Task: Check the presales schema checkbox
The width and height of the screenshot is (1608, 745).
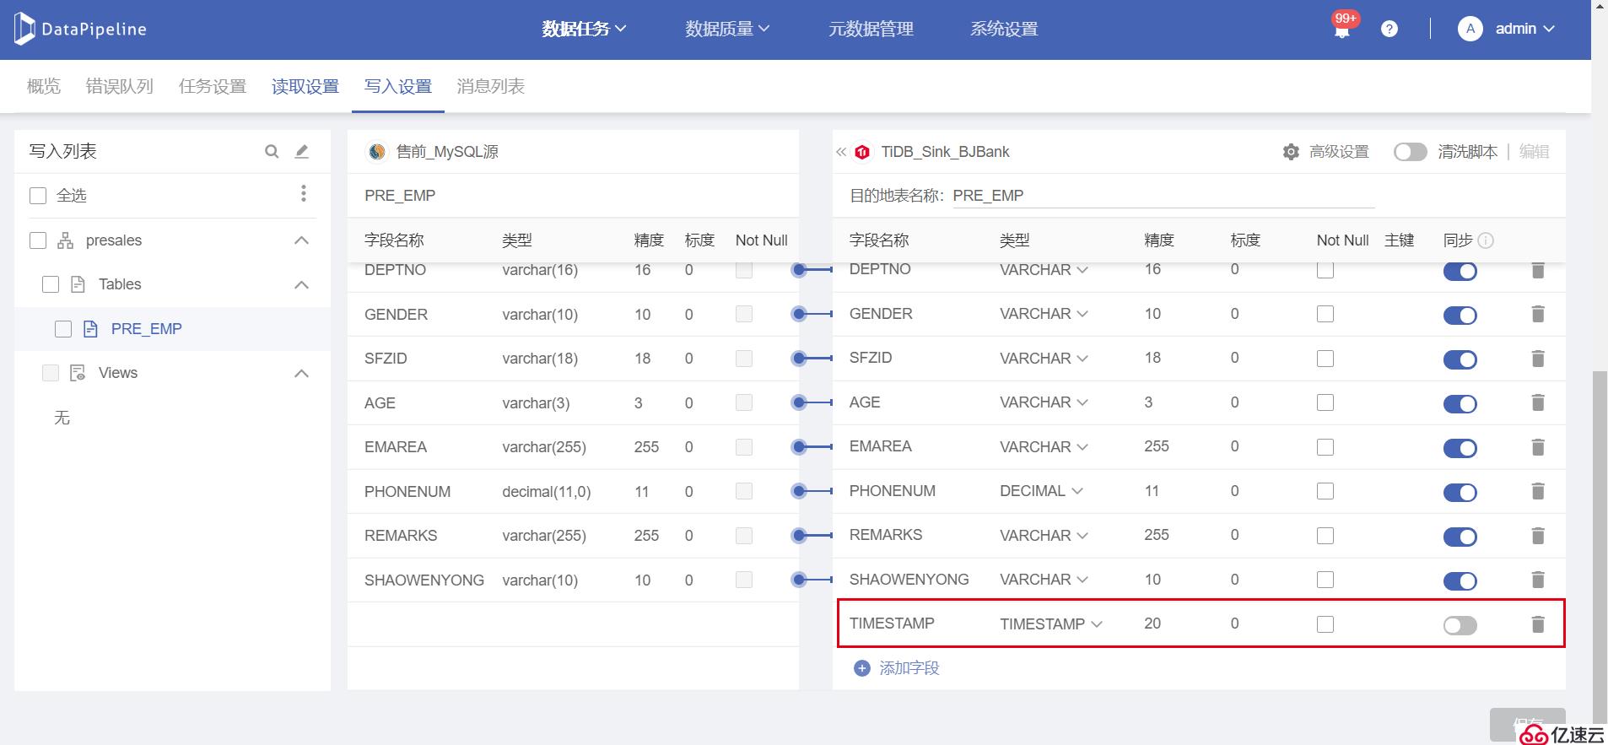Action: [38, 240]
